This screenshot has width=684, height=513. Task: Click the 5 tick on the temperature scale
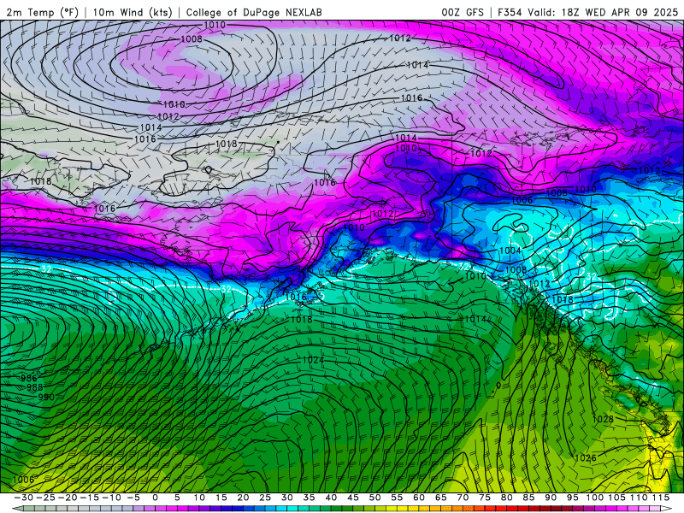point(177,498)
